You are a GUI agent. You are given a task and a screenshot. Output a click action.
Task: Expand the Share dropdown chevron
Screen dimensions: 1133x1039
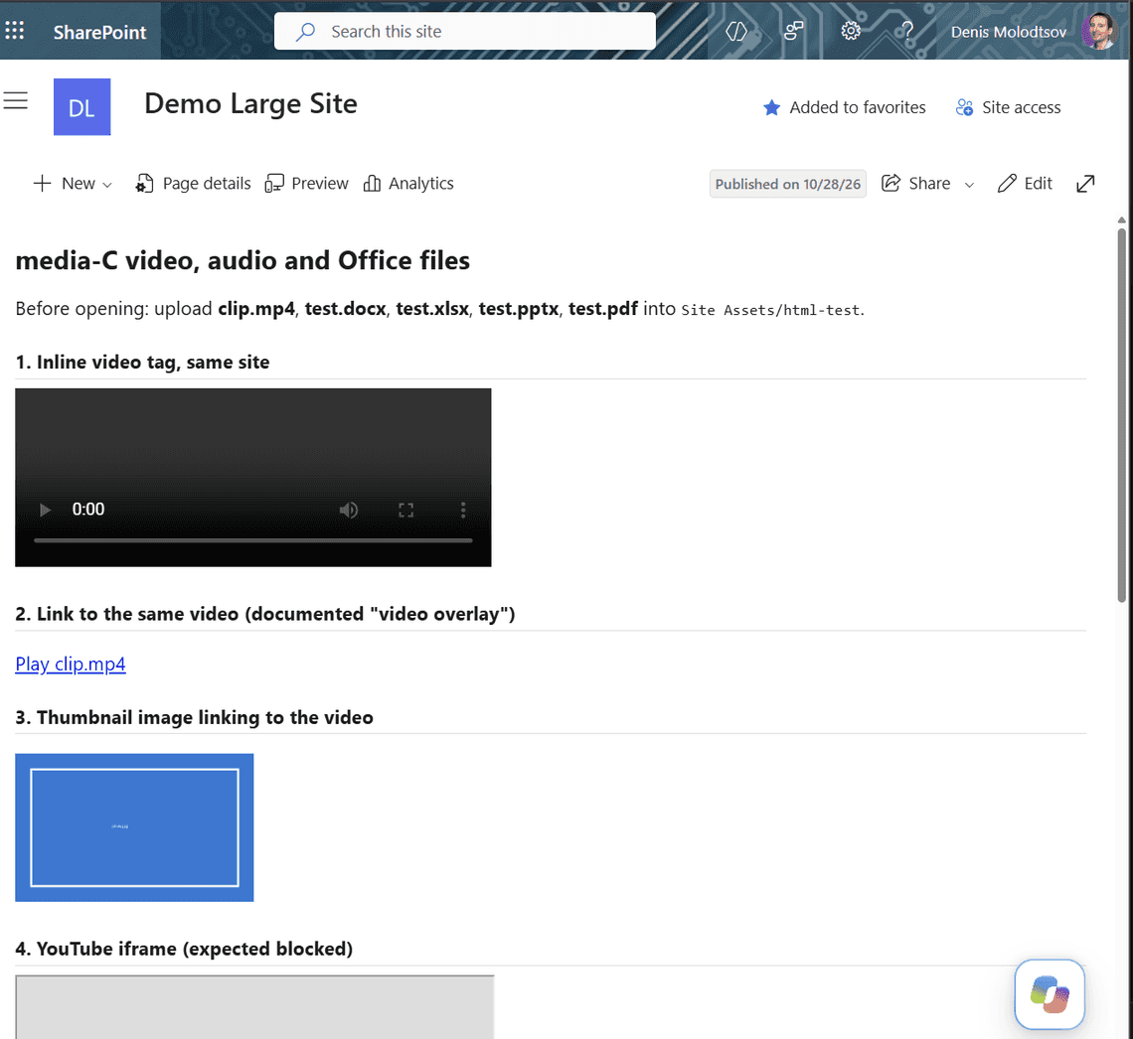click(x=969, y=185)
